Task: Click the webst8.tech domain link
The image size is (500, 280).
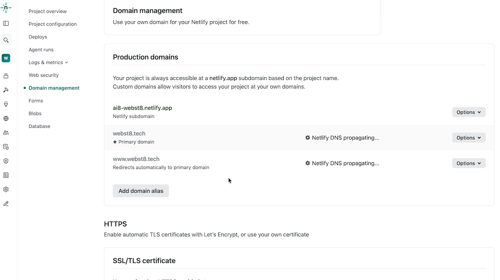Action: pos(129,134)
